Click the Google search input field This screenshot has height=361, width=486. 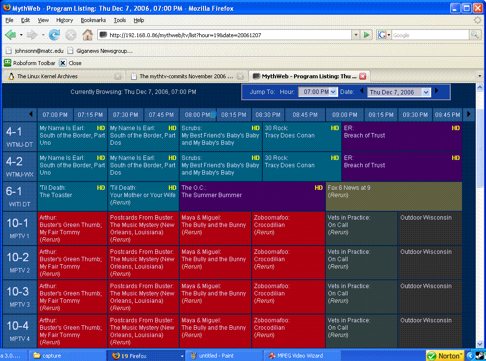pyautogui.click(x=430, y=35)
